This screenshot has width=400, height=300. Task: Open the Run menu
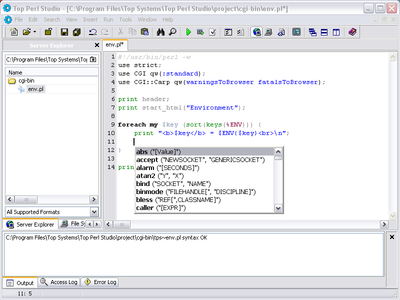point(108,19)
